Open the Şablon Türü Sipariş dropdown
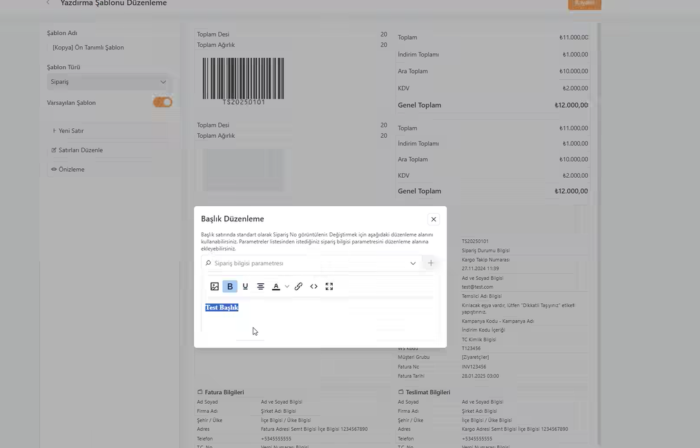This screenshot has height=448, width=700. (108, 82)
